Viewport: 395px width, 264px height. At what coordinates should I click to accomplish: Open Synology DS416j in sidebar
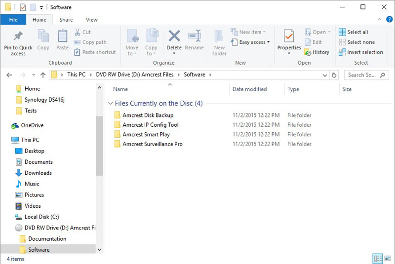44,100
